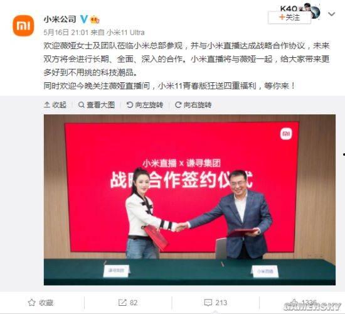Screen dimensions: 345x314
Task: Open comments with the 213 bubble icon
Action: [215, 303]
